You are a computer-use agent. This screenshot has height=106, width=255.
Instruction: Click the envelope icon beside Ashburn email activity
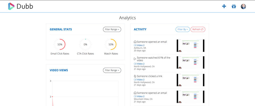(135, 42)
